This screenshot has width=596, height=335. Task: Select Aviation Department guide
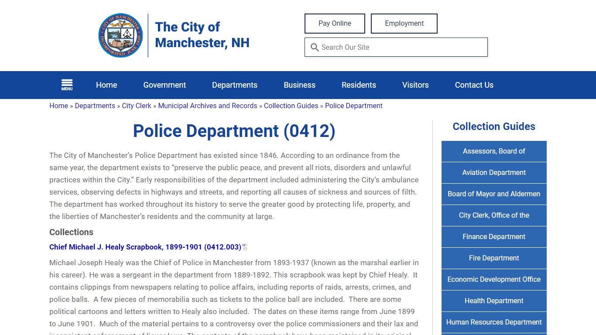tap(494, 173)
